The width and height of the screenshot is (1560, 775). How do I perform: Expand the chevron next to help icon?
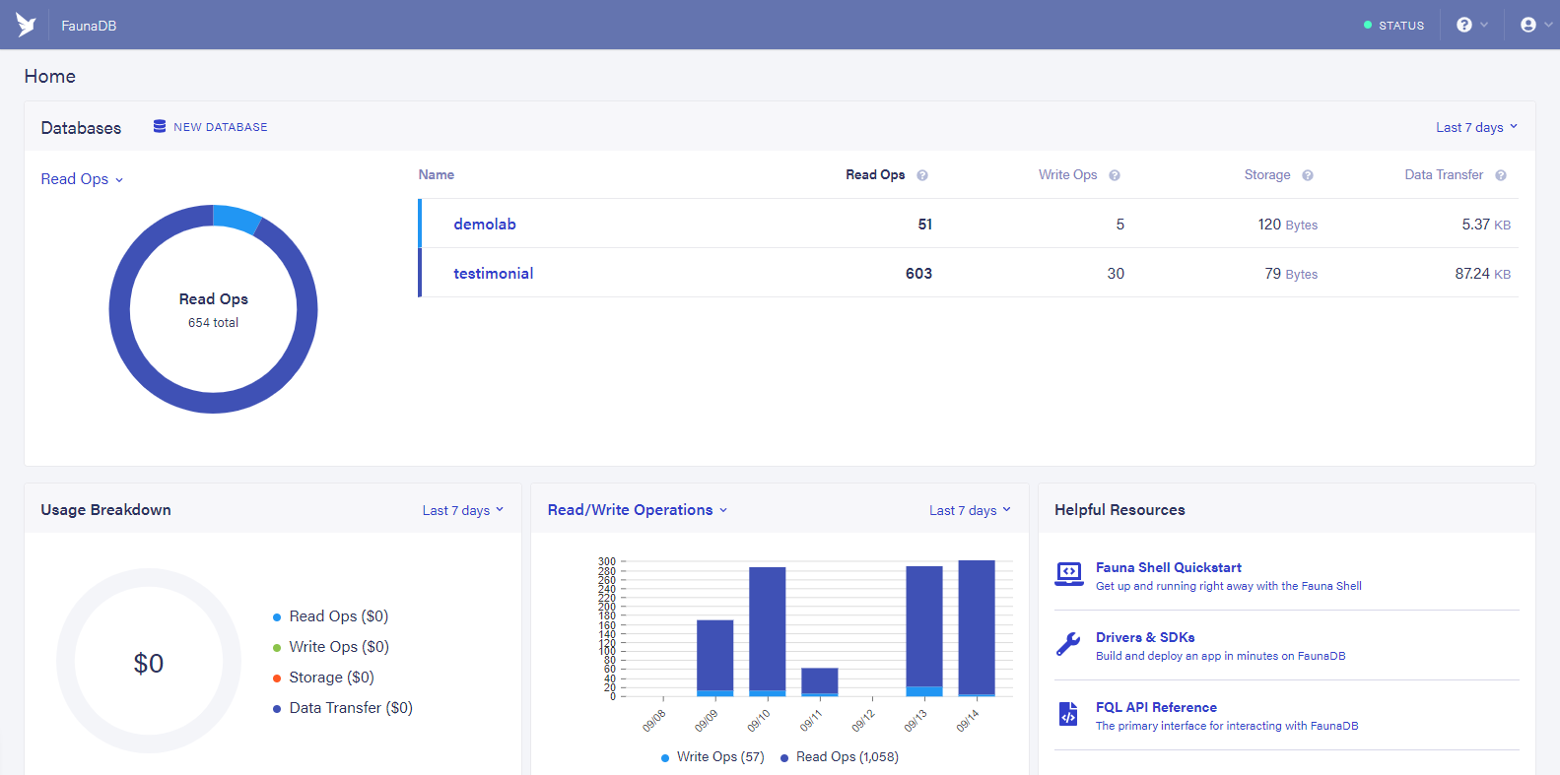pyautogui.click(x=1484, y=25)
